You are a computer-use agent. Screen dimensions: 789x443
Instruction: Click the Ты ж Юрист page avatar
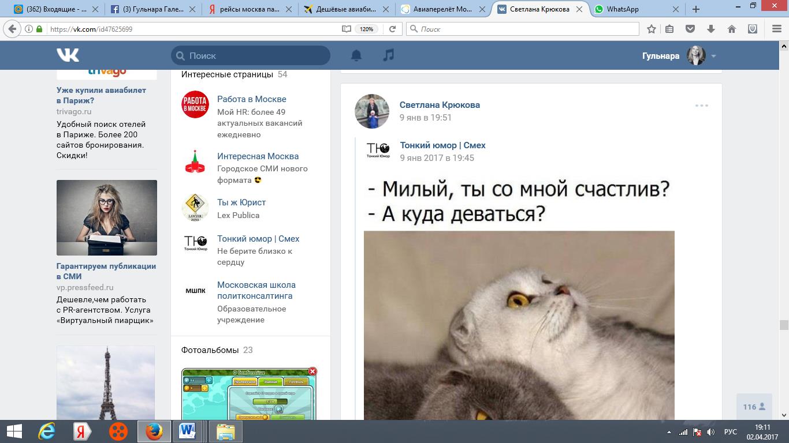tap(195, 208)
